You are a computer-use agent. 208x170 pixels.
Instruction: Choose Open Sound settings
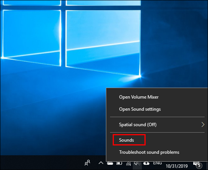(x=140, y=109)
